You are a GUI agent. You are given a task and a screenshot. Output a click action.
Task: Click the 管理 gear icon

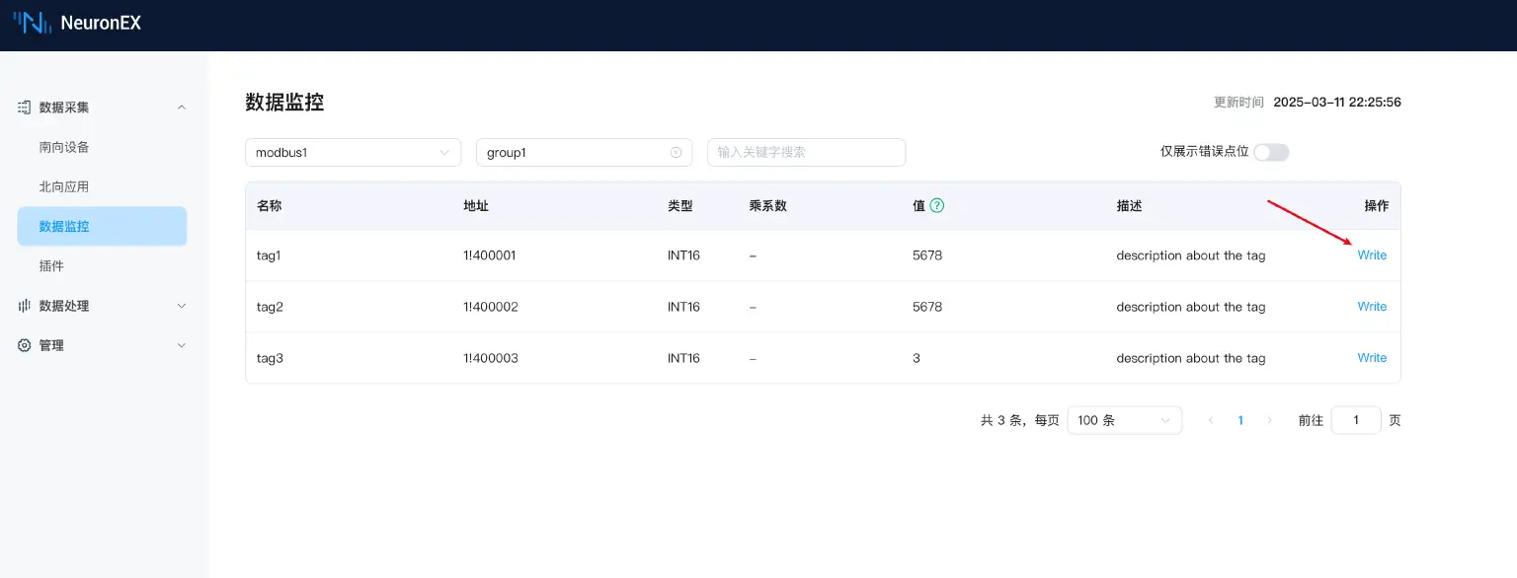point(25,345)
